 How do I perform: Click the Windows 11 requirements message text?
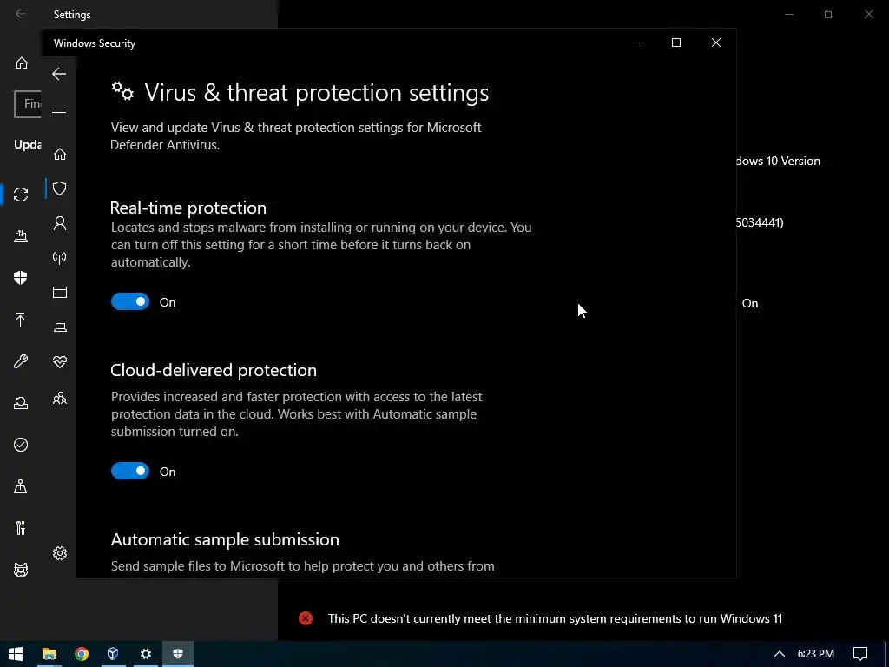pyautogui.click(x=555, y=618)
